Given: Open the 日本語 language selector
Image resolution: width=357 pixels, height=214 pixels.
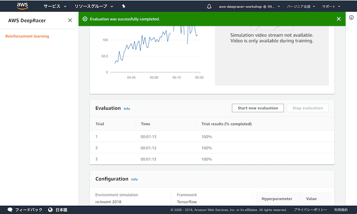Looking at the screenshot, I should pyautogui.click(x=62, y=210).
